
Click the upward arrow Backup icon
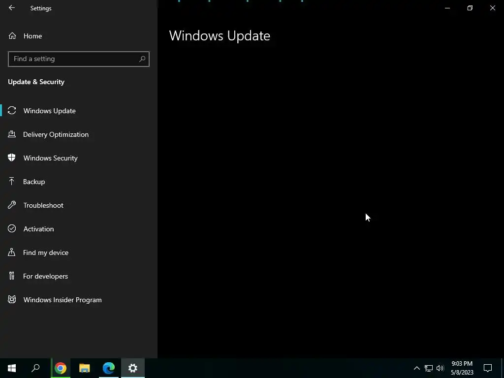pos(12,181)
